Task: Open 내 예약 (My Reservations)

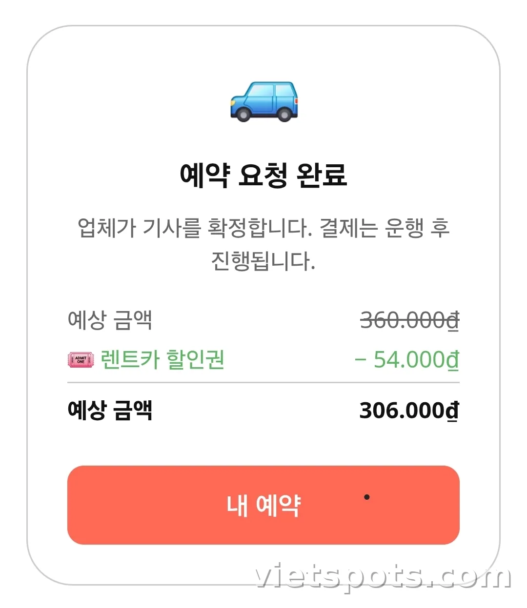Action: [263, 505]
